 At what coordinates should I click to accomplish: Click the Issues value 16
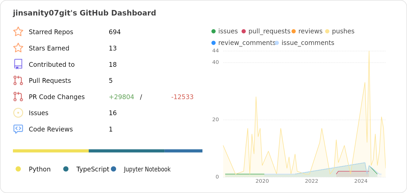point(113,113)
